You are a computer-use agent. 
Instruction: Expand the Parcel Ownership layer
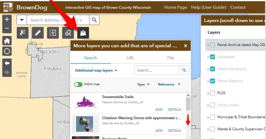pyautogui.click(x=208, y=69)
